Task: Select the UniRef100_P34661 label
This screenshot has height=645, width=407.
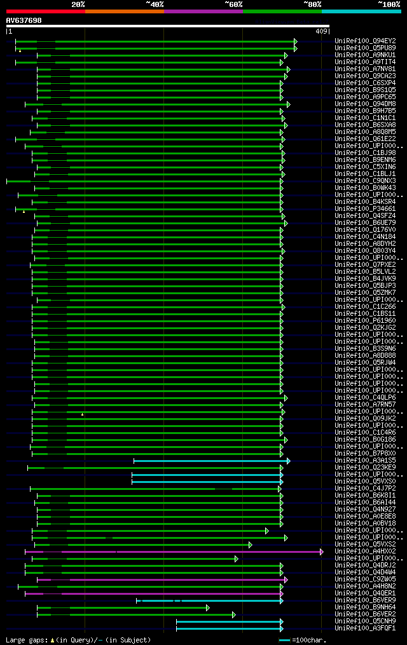Action: 365,209
